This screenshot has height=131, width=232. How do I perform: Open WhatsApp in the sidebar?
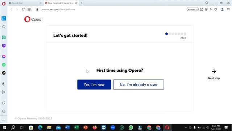4,65
